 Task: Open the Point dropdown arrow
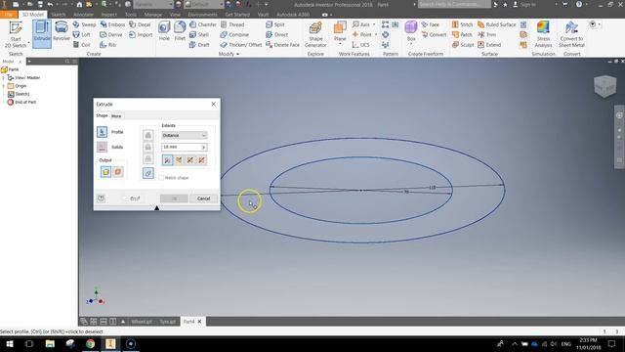coord(375,35)
